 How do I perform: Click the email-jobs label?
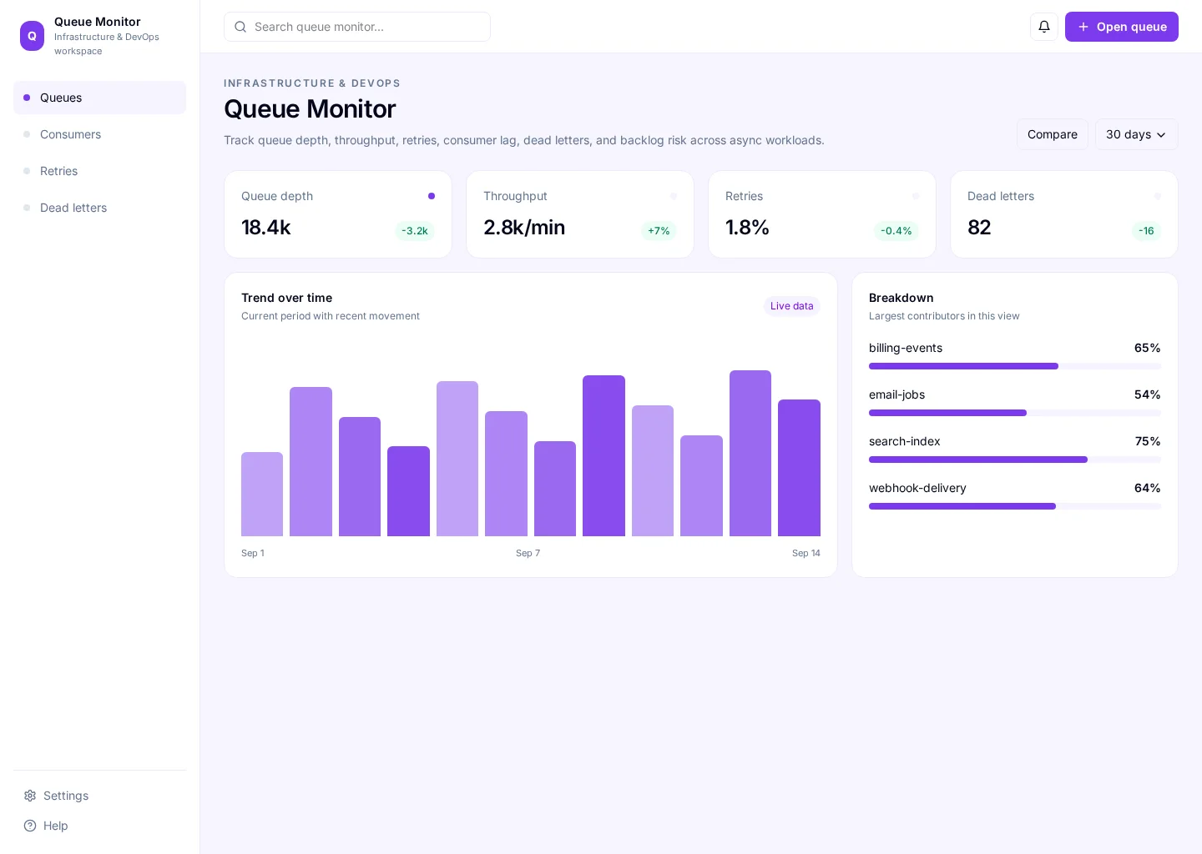(897, 394)
